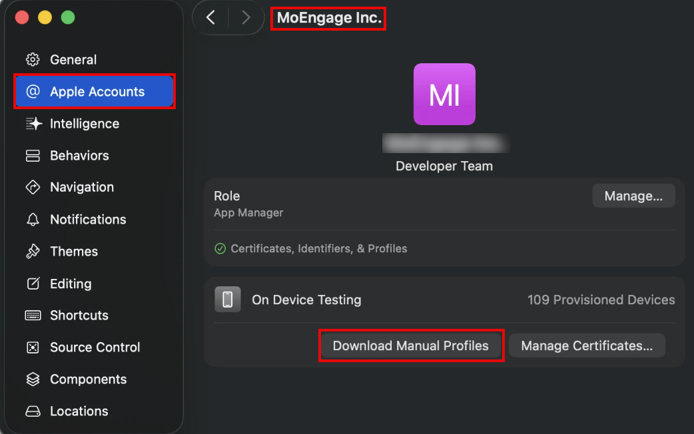Screen dimensions: 694x434
Task: Open the Editing settings
Action: click(95, 283)
